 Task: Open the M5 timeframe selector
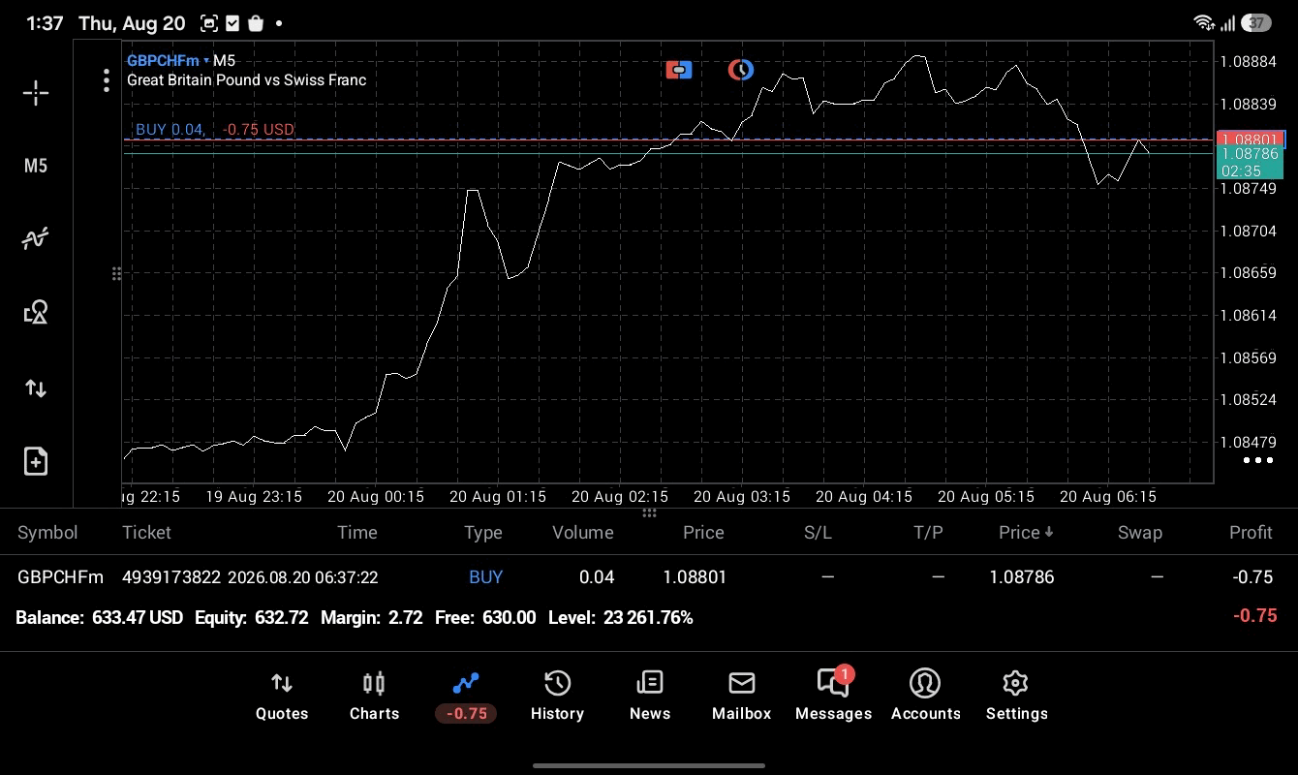pos(36,166)
